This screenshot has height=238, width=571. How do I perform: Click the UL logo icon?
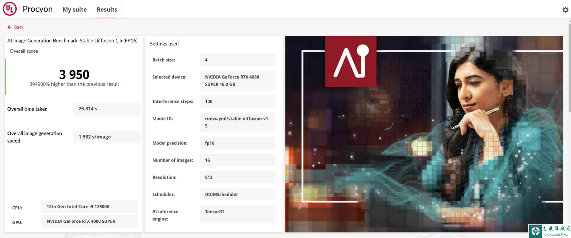(10, 9)
